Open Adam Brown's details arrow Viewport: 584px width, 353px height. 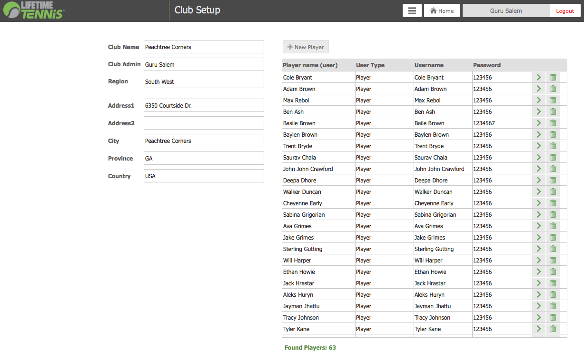click(x=539, y=89)
